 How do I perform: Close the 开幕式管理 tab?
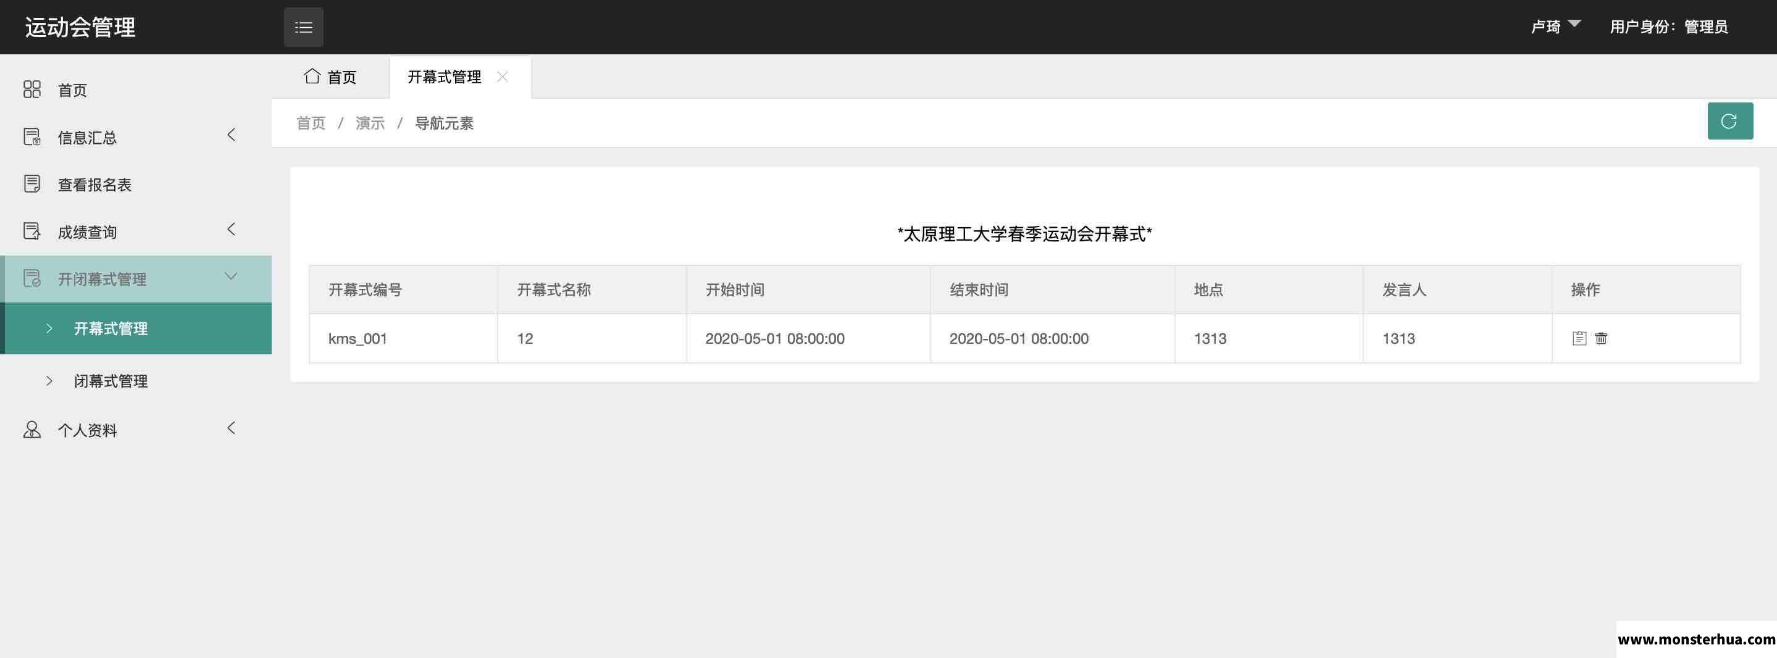tap(503, 77)
